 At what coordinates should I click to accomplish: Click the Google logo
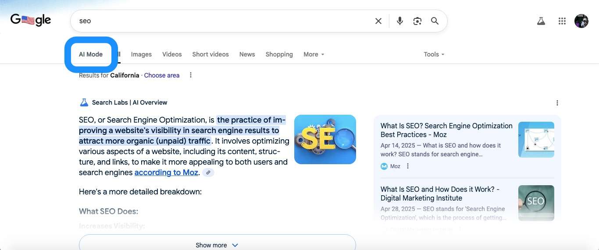coord(31,20)
